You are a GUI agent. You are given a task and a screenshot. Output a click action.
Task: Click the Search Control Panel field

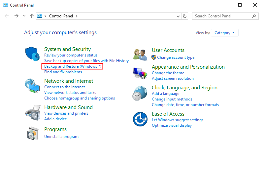pyautogui.click(x=222, y=16)
